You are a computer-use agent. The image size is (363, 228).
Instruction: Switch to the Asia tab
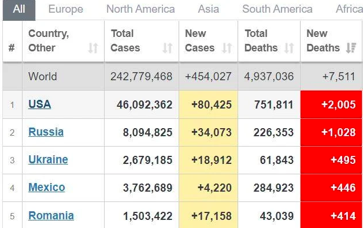click(208, 9)
